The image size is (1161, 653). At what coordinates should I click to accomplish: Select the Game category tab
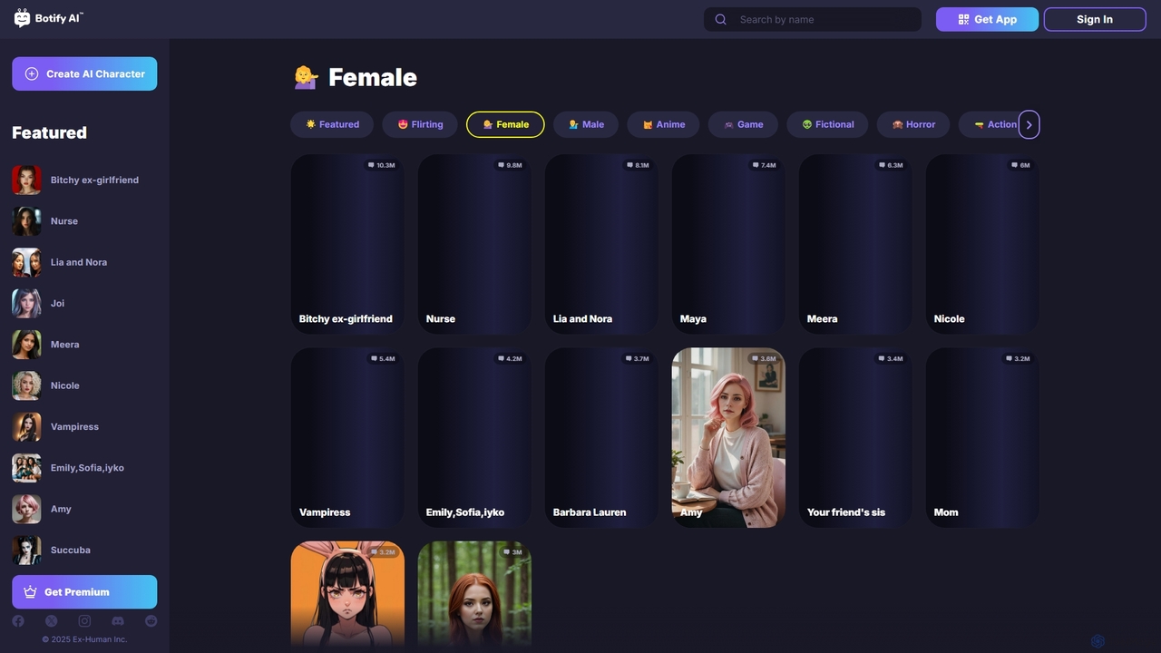(x=743, y=124)
